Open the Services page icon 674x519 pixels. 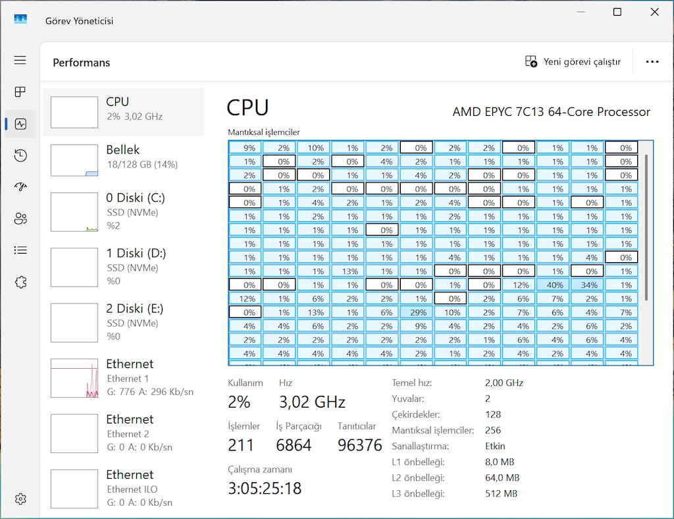20,282
